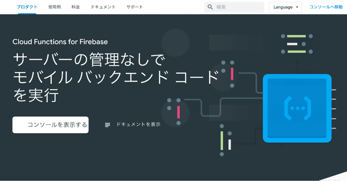Select the サポート tab
347x181 pixels.
[134, 7]
